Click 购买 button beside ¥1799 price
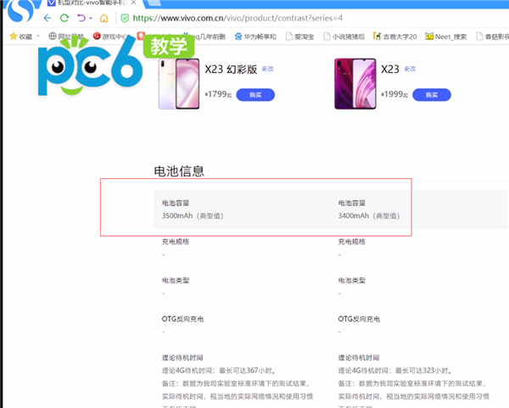 [x=255, y=95]
